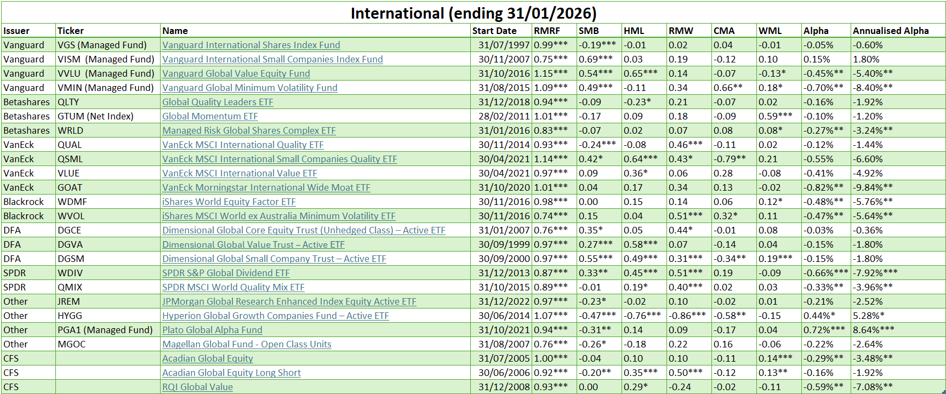Open Hyperion Global Growth Companies Fund link
This screenshot has width=946, height=394.
[x=275, y=316]
